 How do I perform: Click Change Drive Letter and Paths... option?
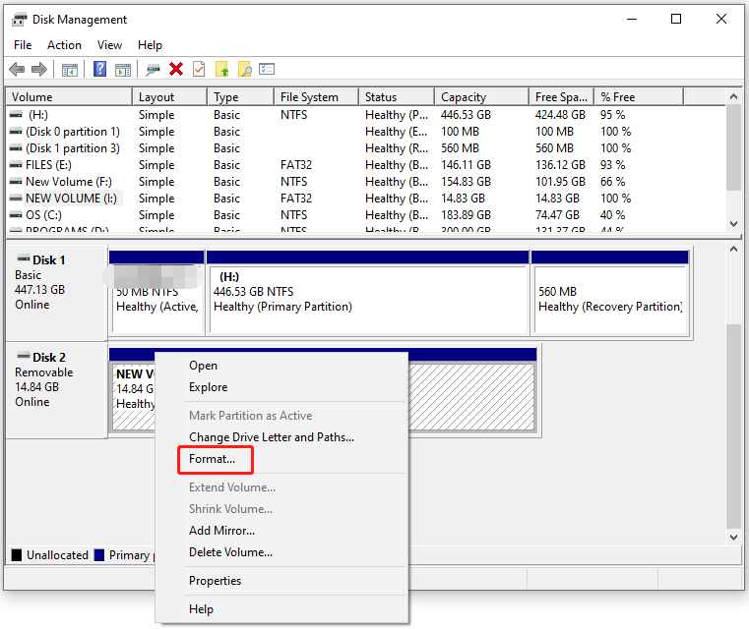pos(271,437)
